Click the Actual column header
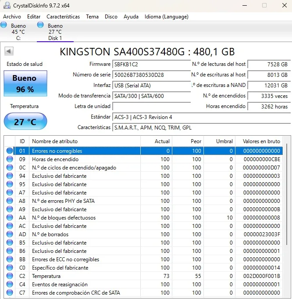292x299 pixels. click(x=157, y=141)
